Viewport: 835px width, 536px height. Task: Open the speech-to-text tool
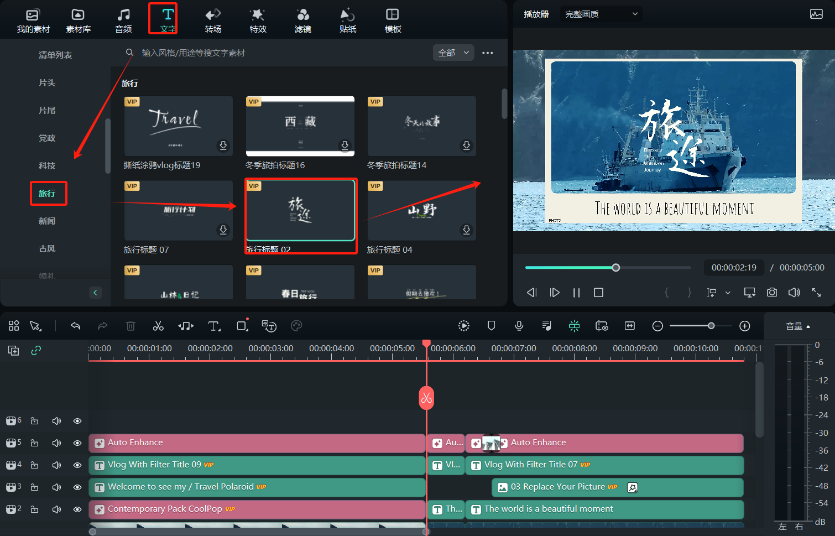tap(269, 326)
